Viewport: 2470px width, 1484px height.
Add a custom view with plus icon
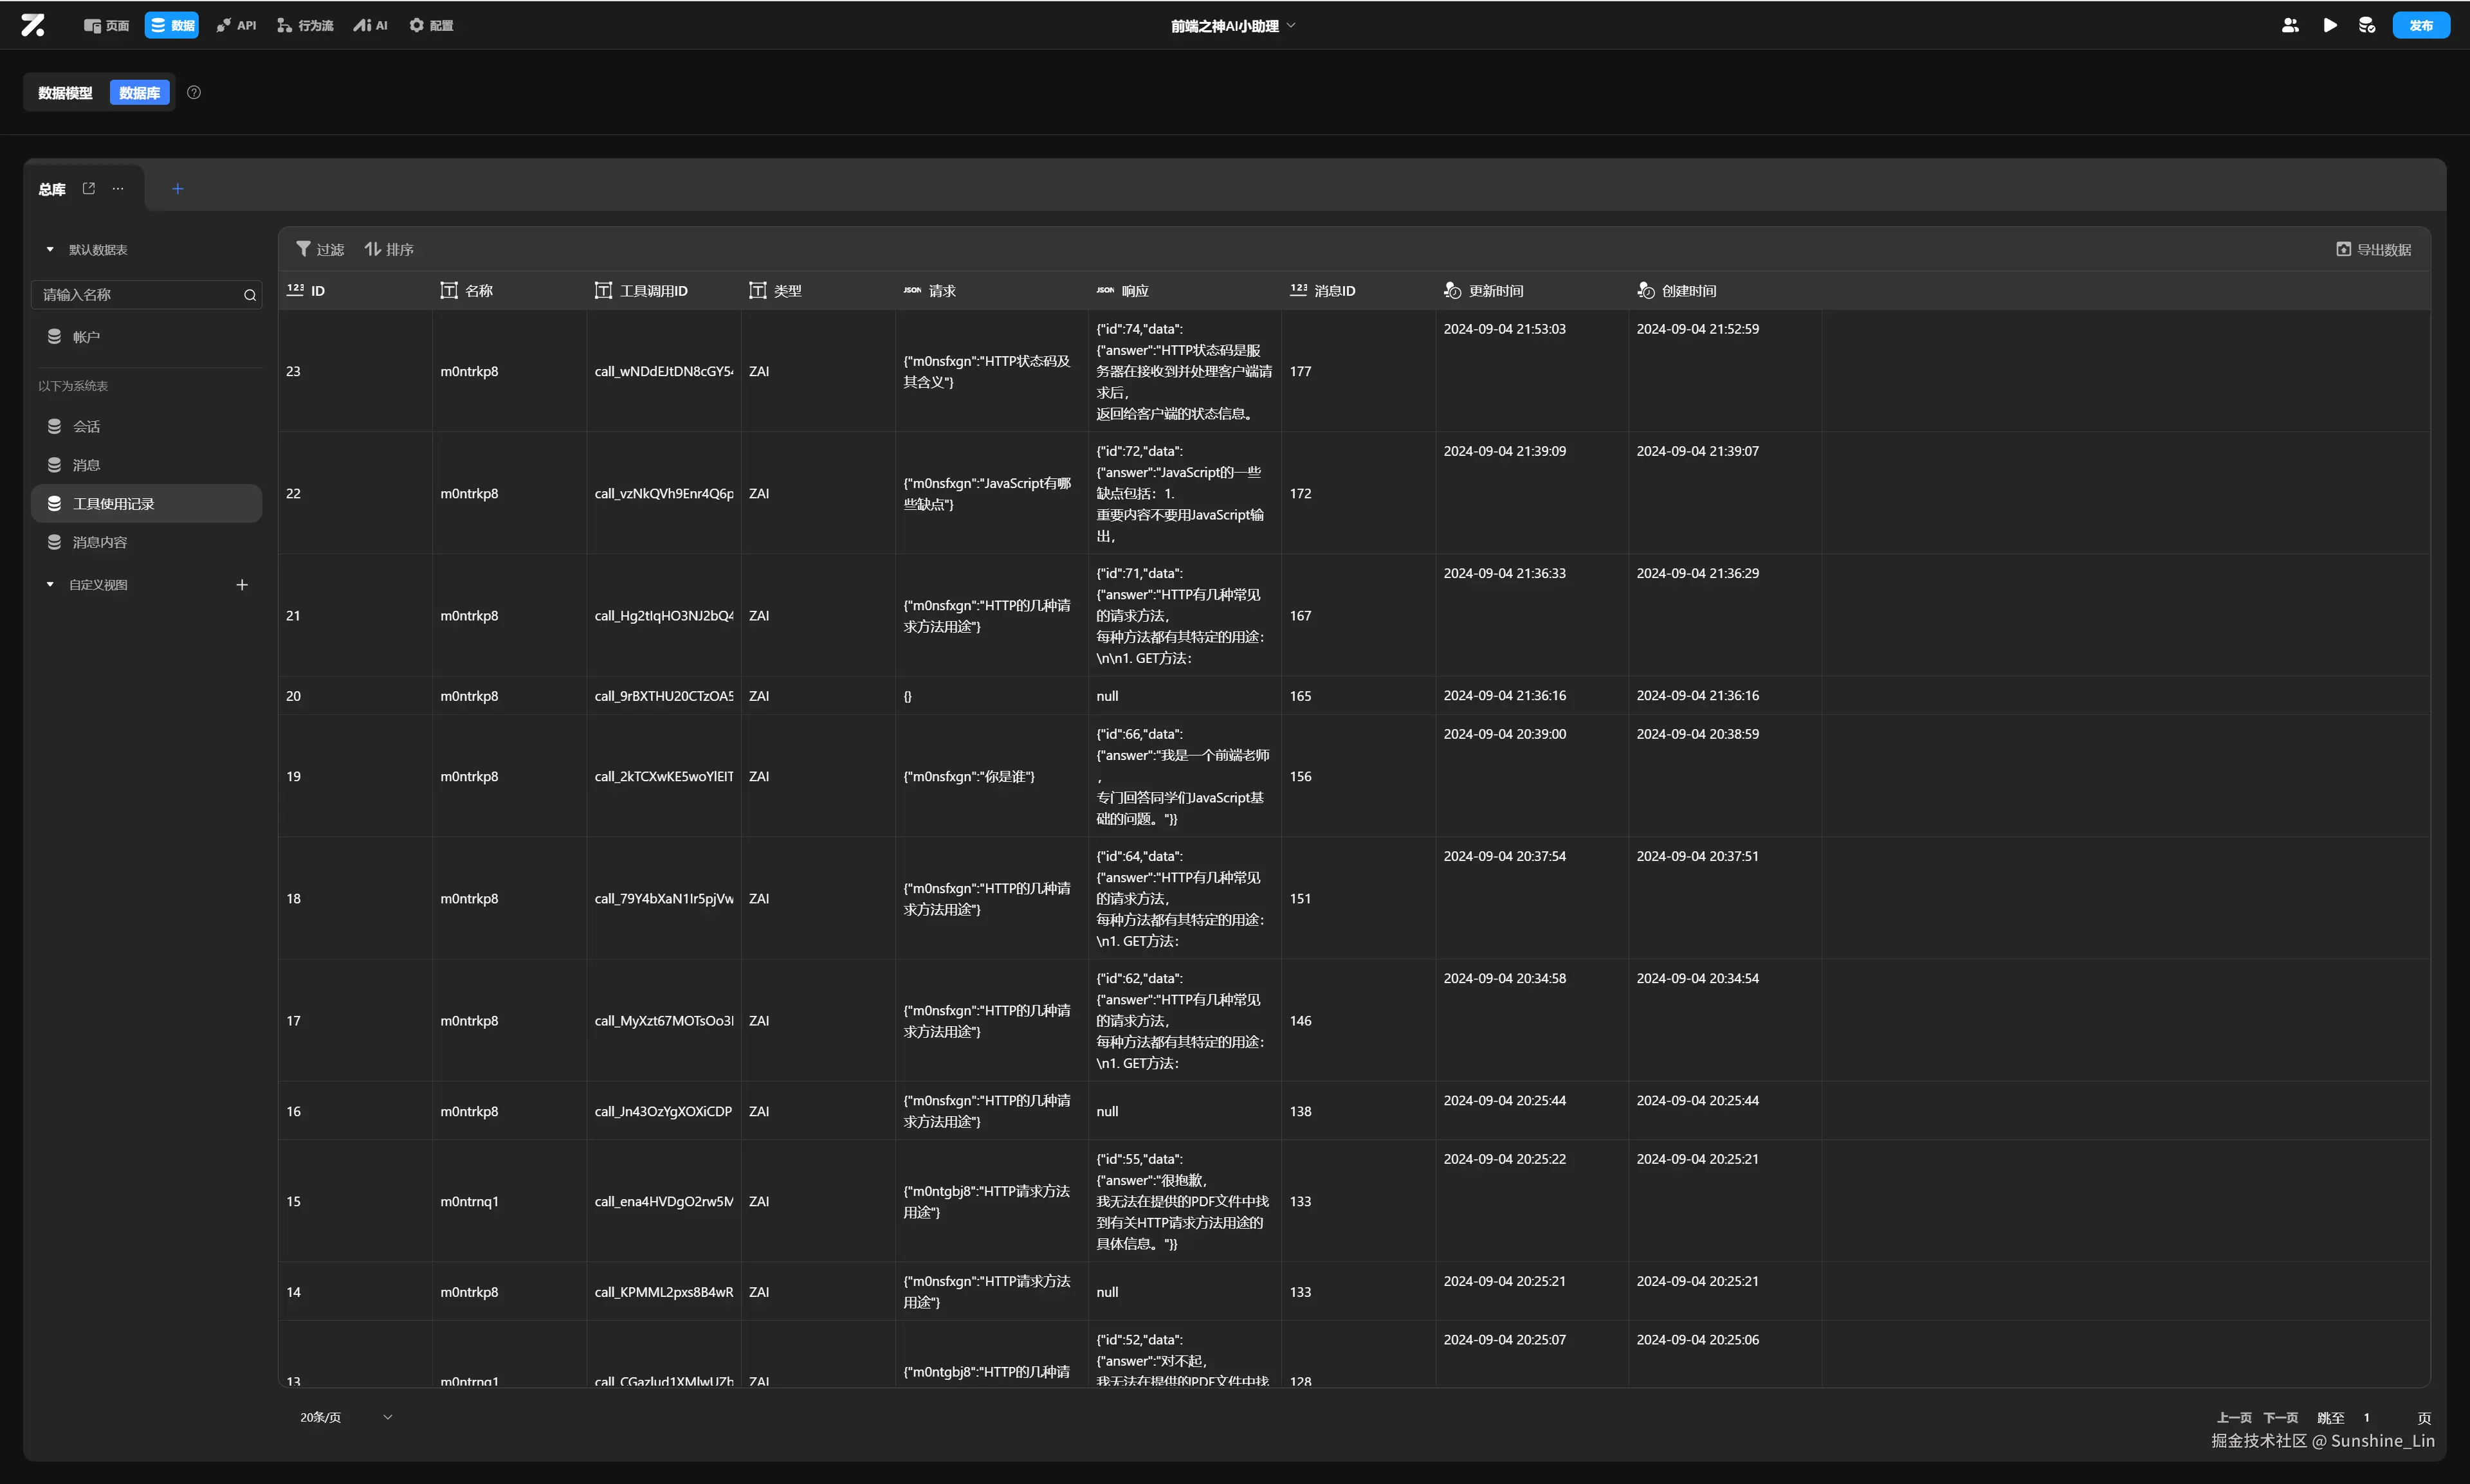pyautogui.click(x=241, y=585)
